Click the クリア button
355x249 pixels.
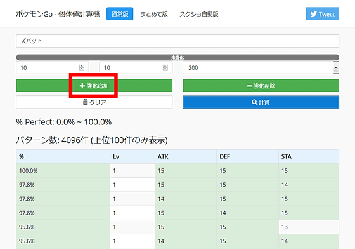pos(94,102)
